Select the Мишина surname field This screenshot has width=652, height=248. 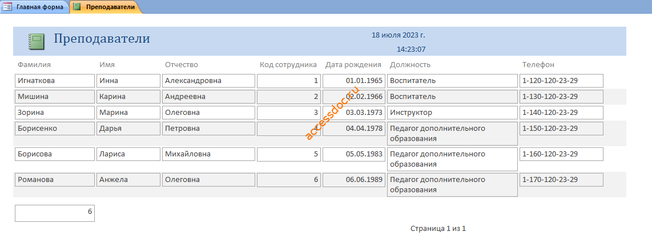[55, 97]
